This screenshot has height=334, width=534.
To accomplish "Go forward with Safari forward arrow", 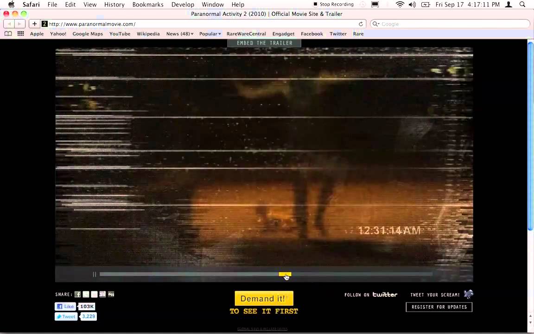I will [20, 24].
